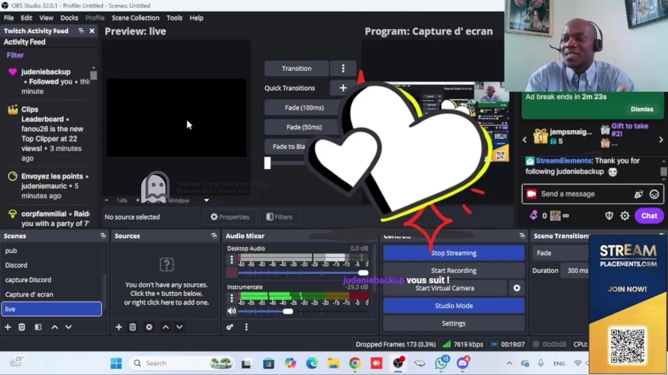Remove source with trash icon in Sources
668x375 pixels.
tap(133, 327)
